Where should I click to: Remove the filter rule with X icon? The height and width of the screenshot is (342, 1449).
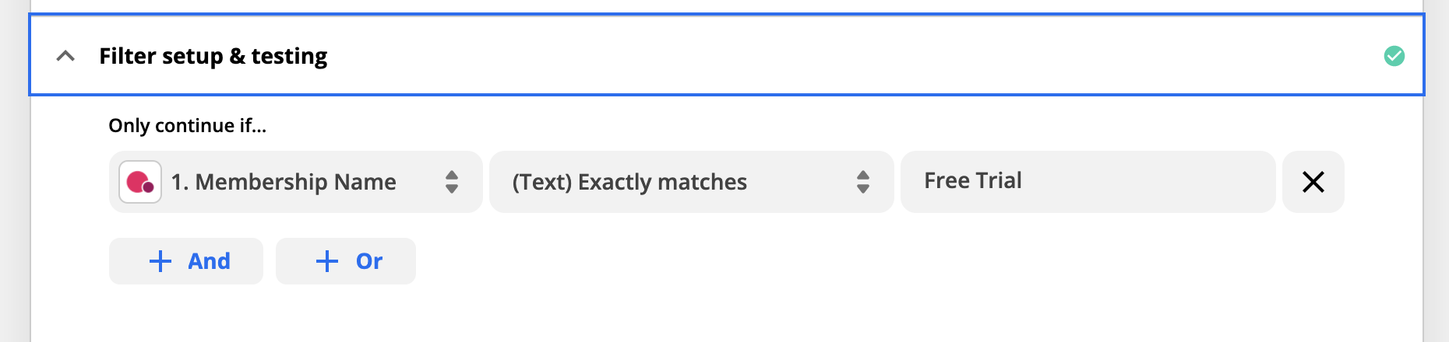(1313, 182)
